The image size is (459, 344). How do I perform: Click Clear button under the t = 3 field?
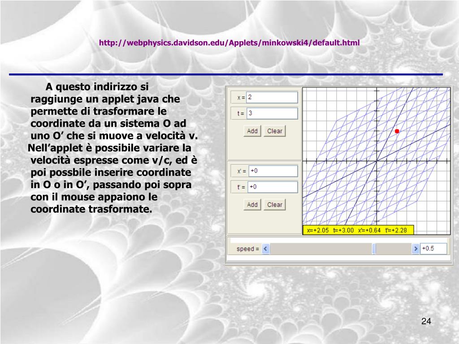pyautogui.click(x=275, y=131)
